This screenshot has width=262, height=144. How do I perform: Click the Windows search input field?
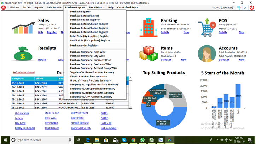[42, 140]
